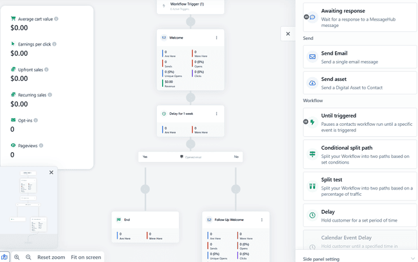Viewport: 418px width, 262px height.
Task: Select the Conditional split path option
Action: (359, 153)
